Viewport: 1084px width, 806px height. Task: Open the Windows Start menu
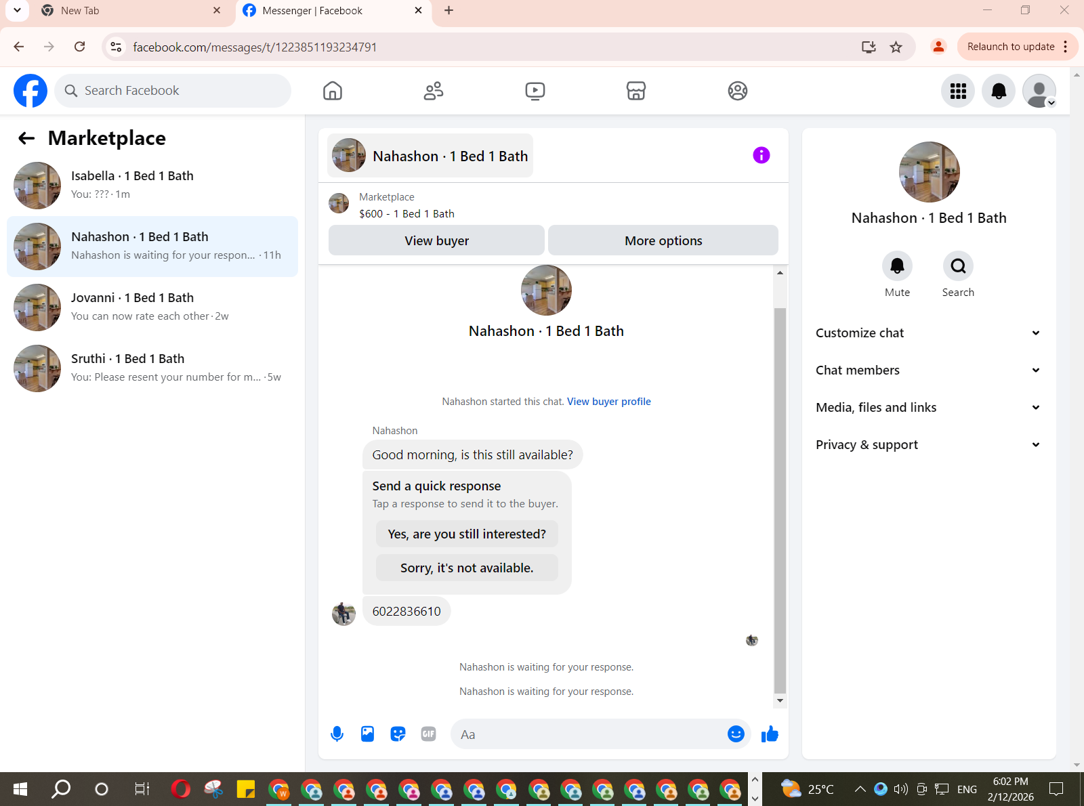20,789
